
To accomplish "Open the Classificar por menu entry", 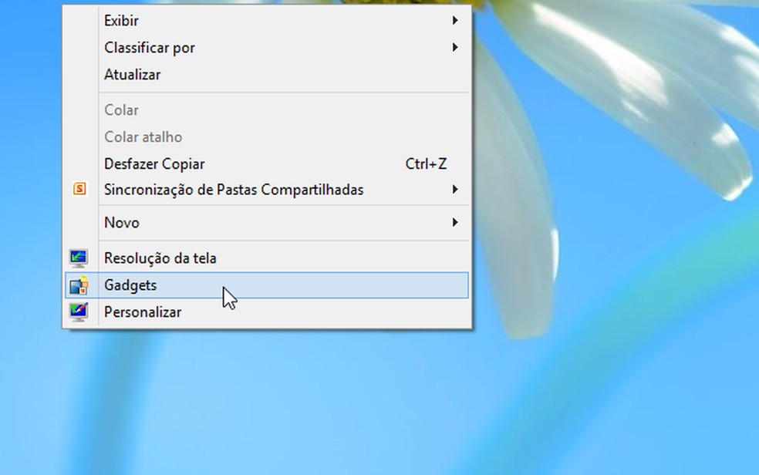I will tap(267, 47).
